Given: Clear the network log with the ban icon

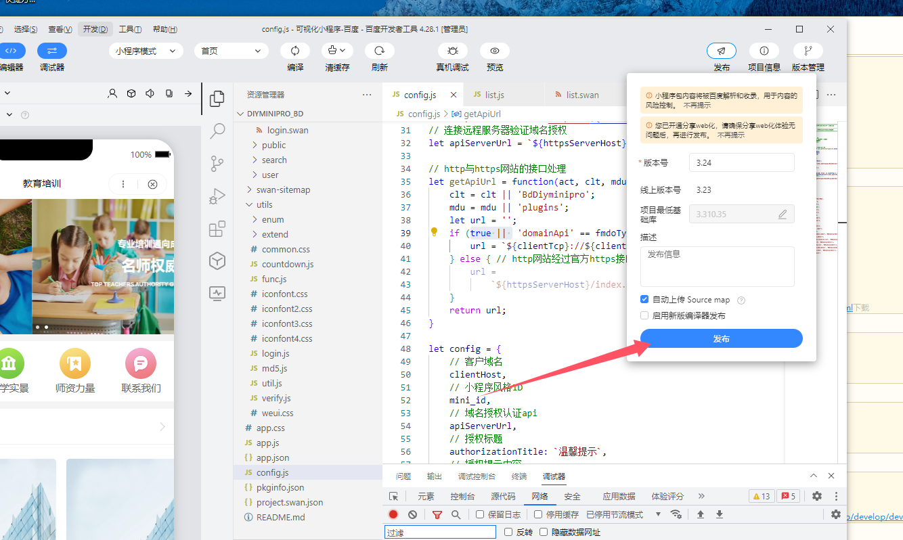Looking at the screenshot, I should pos(412,514).
